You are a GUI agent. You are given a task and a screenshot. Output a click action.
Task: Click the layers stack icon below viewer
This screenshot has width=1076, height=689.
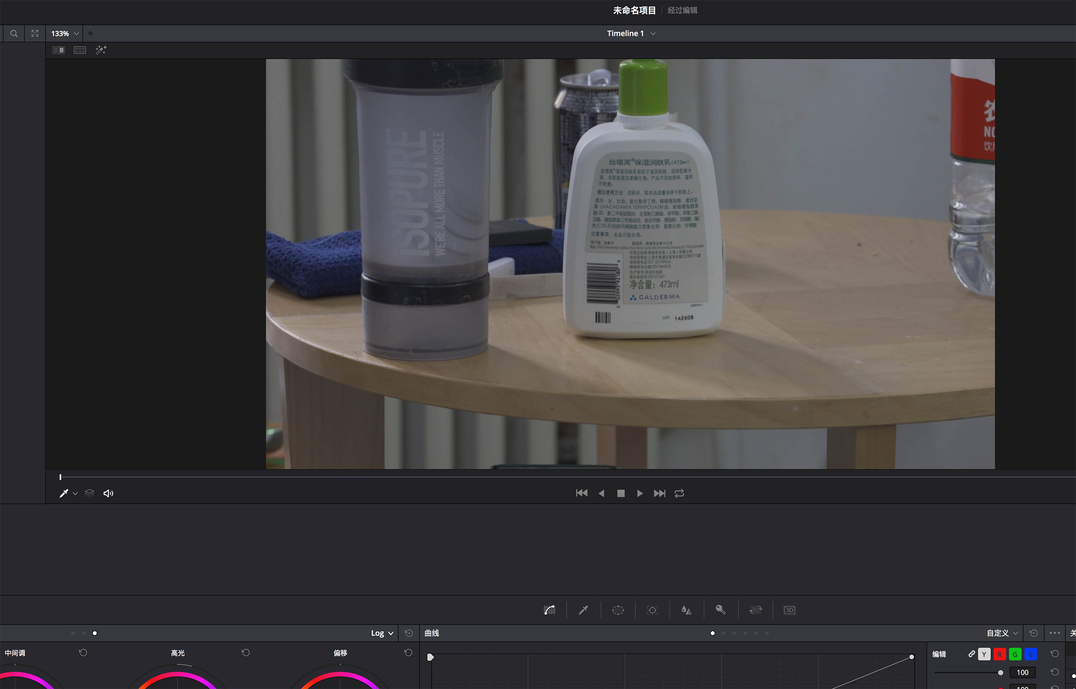pyautogui.click(x=89, y=493)
